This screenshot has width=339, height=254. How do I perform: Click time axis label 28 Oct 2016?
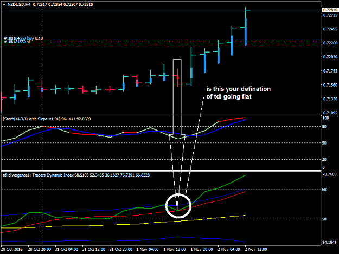coord(12,249)
